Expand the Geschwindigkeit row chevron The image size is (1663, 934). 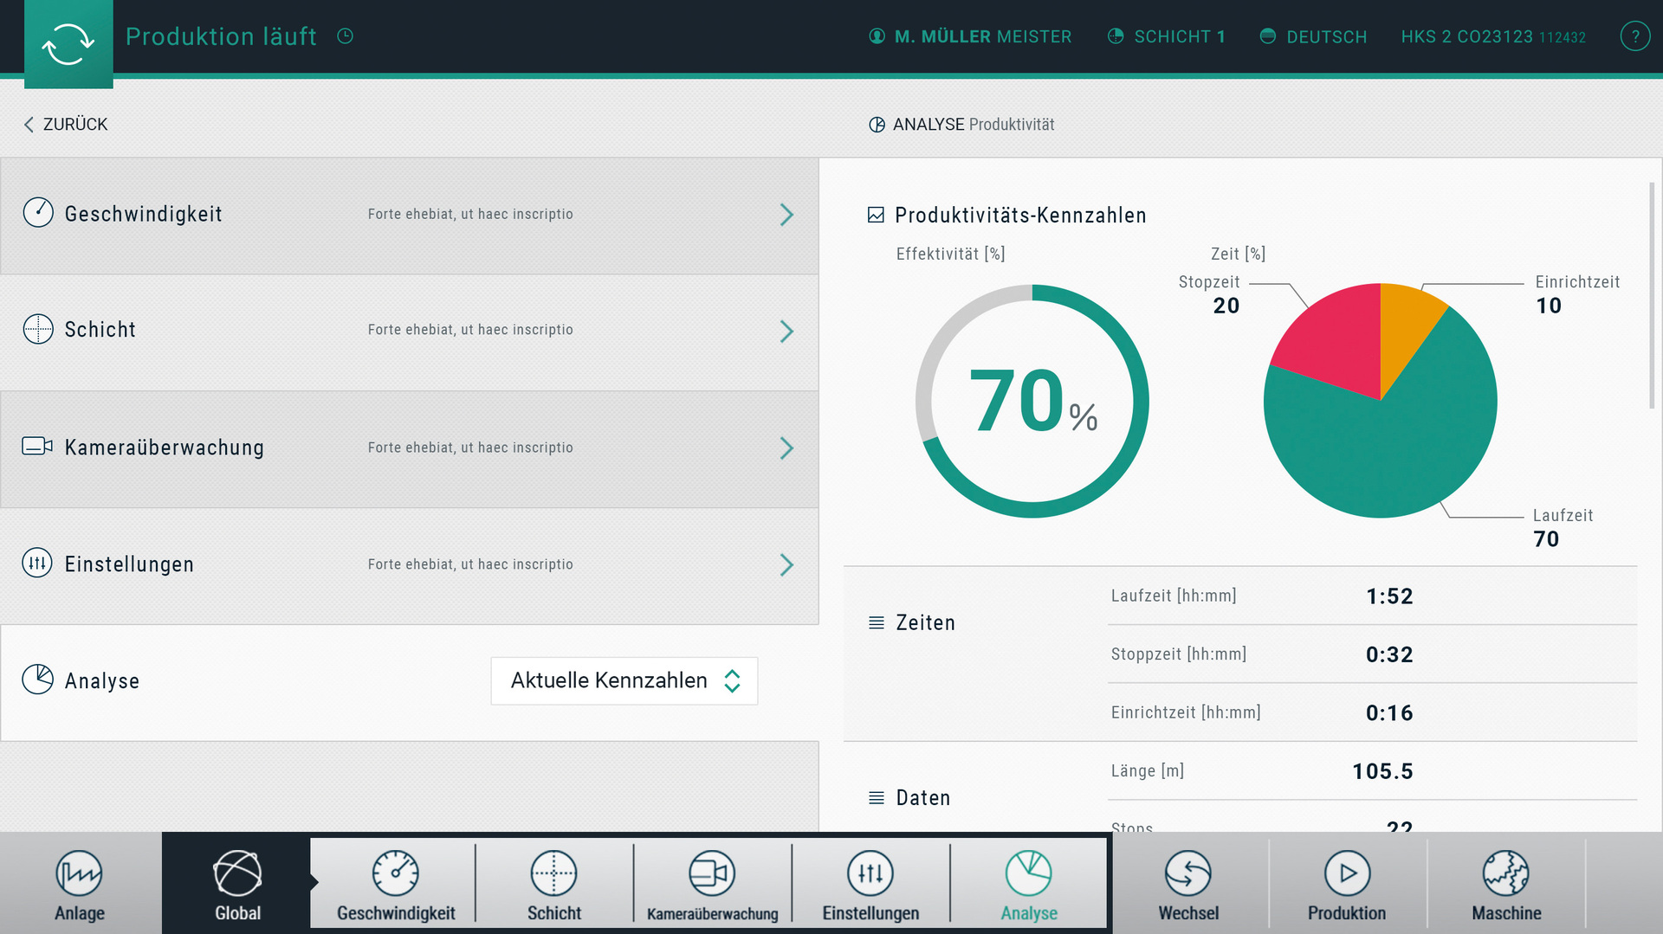[x=786, y=215]
